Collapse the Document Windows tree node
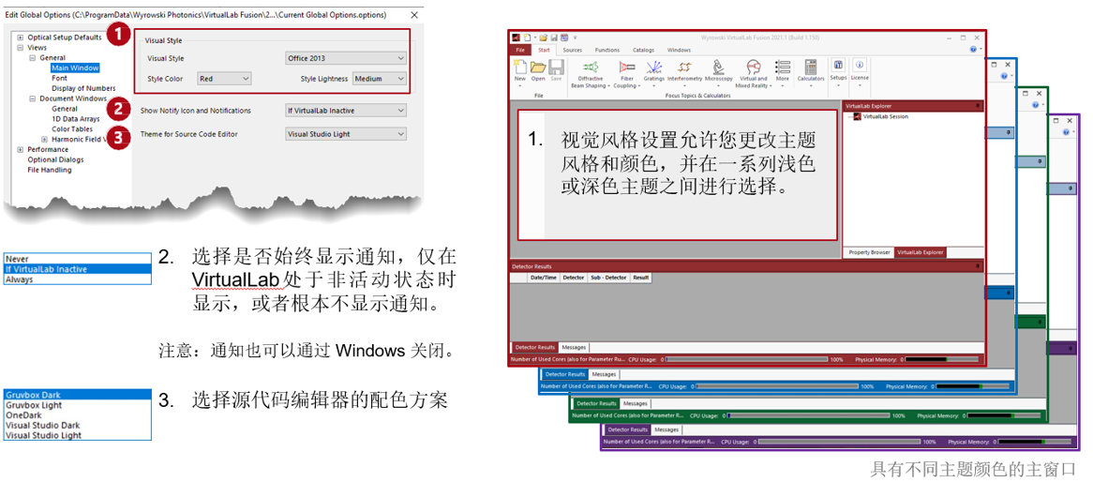Image resolution: width=1093 pixels, height=497 pixels. click(32, 99)
